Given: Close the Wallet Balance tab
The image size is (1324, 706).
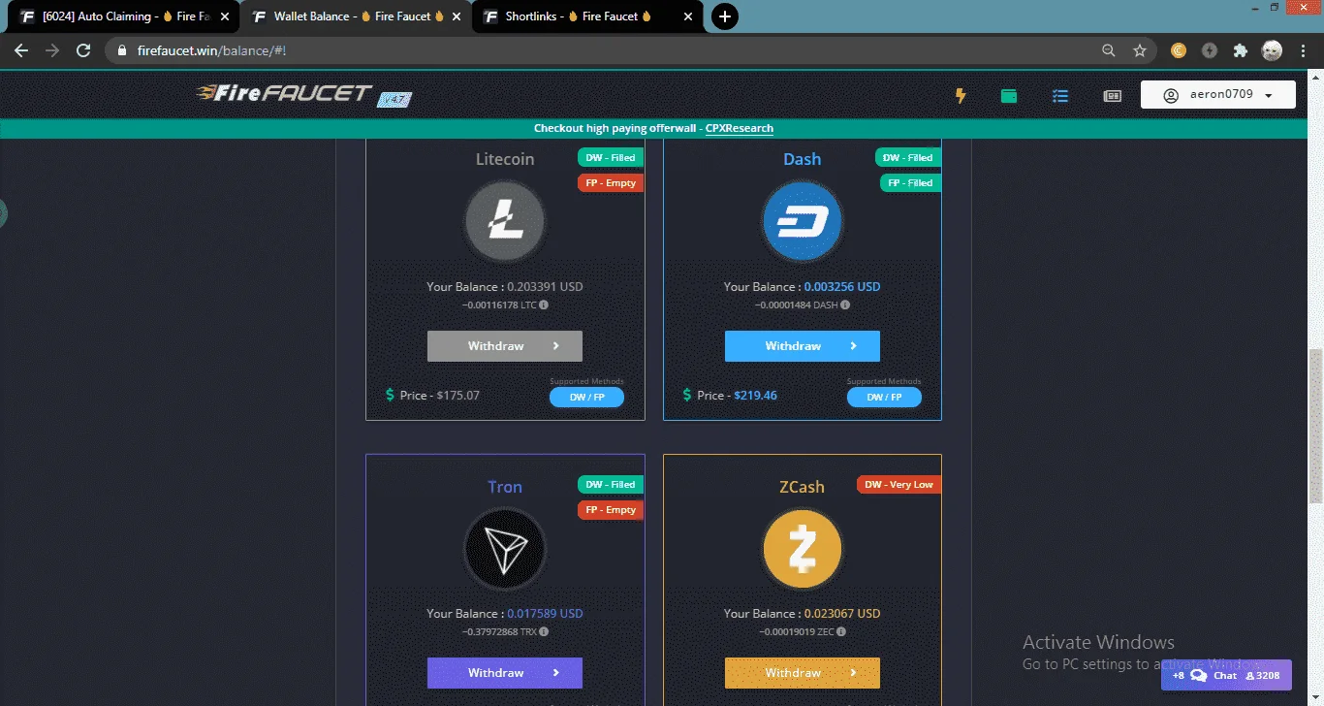Looking at the screenshot, I should pos(457,16).
